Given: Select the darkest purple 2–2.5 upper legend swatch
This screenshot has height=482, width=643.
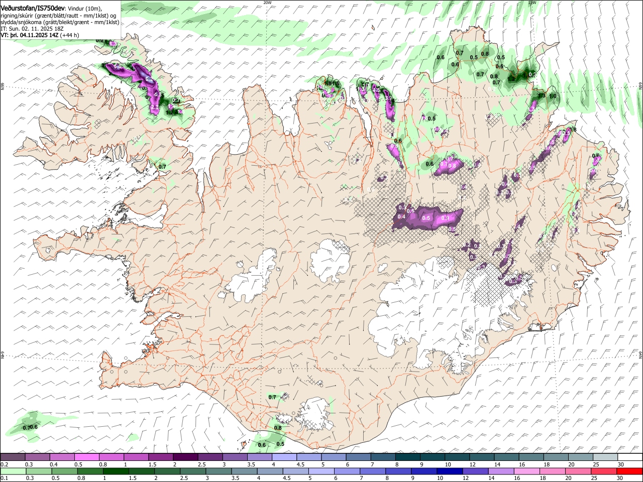Looking at the screenshot, I should click(185, 457).
